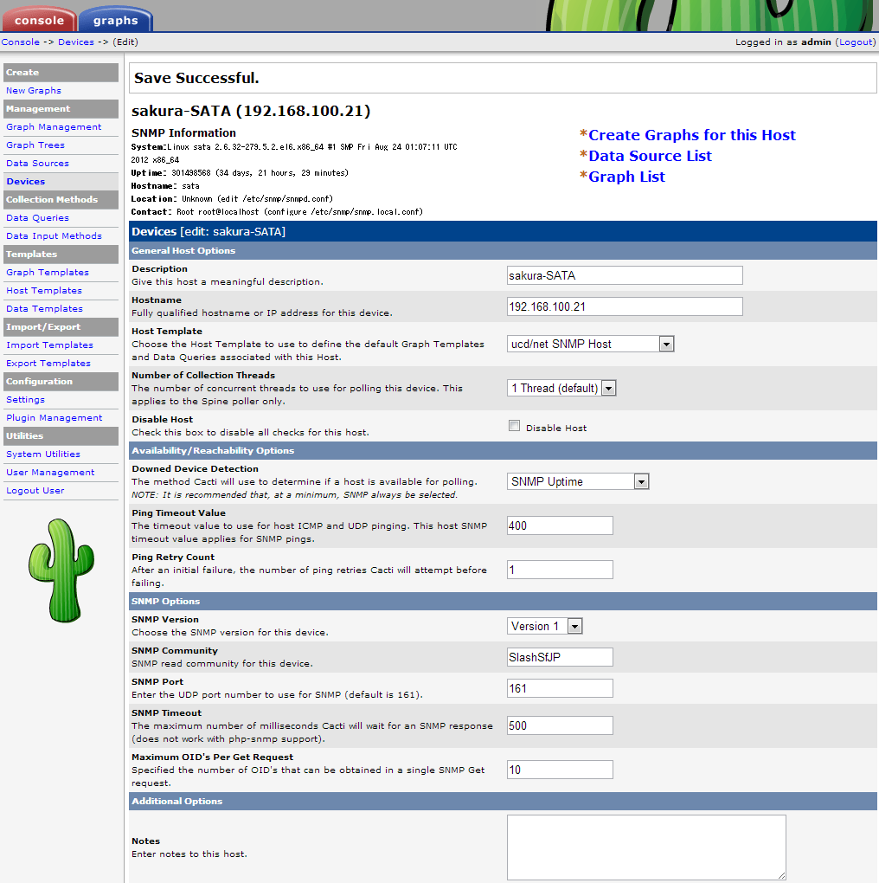Open the Graph List link
The height and width of the screenshot is (883, 879).
point(626,177)
